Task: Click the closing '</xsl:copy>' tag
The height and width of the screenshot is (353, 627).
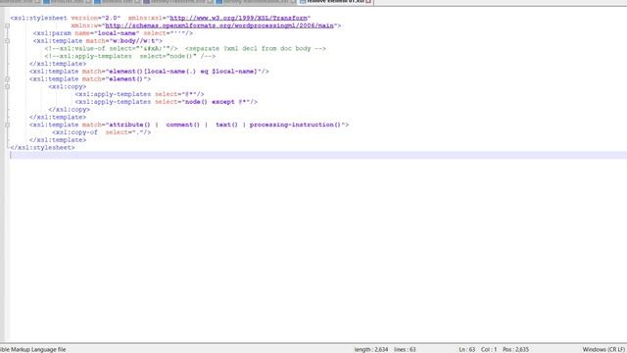Action: 70,109
